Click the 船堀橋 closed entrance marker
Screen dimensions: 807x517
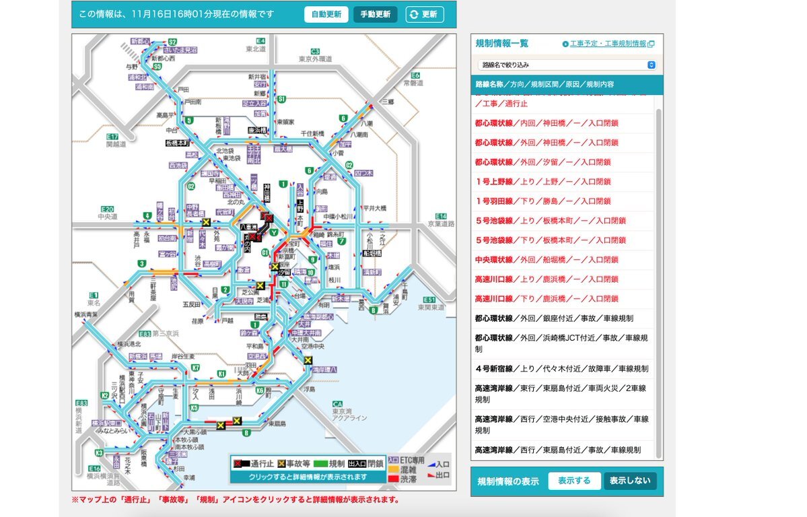click(372, 253)
